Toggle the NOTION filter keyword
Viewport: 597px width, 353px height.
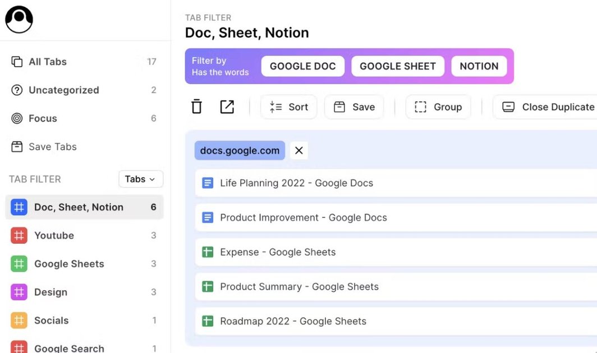tap(479, 66)
